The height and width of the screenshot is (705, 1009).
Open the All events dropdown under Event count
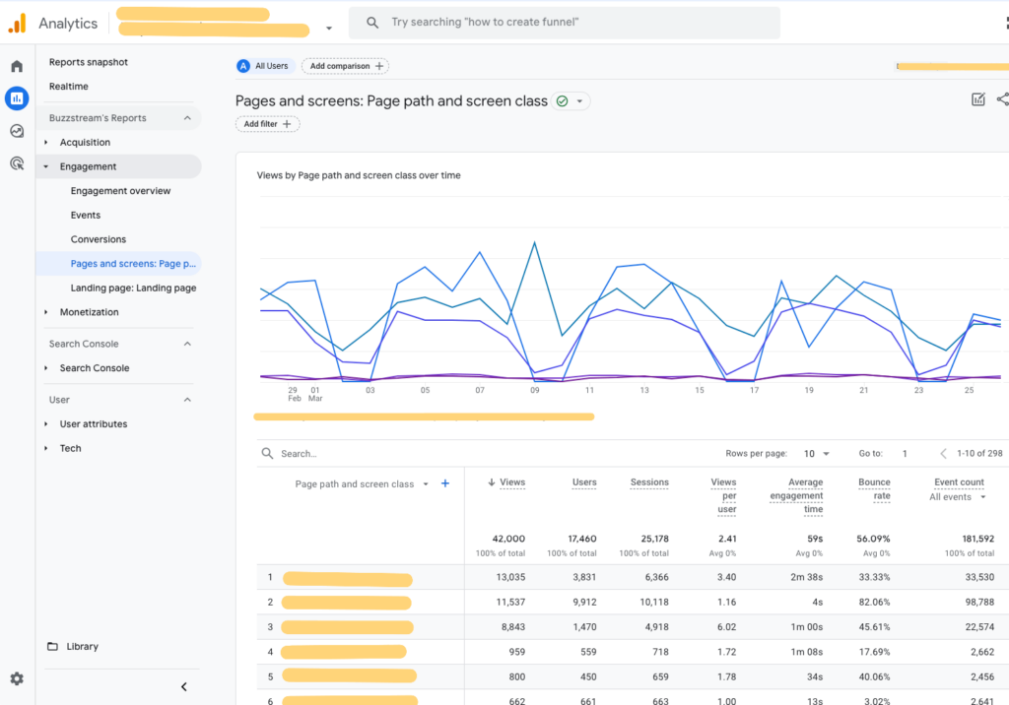coord(958,496)
